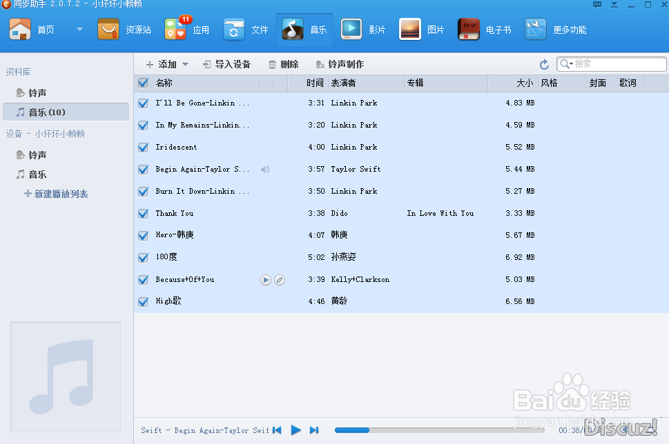Image resolution: width=669 pixels, height=444 pixels.
Task: Expand the 添加 dropdown arrow
Action: point(185,64)
